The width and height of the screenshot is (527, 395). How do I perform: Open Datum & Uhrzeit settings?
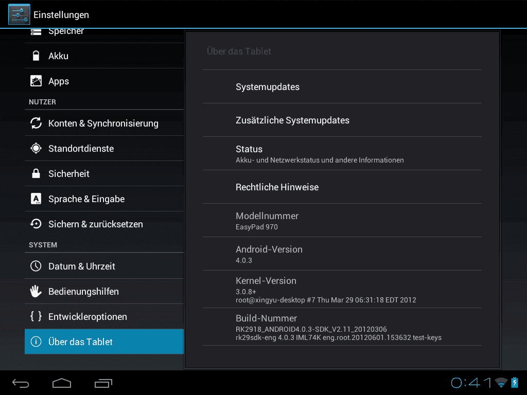pos(104,266)
